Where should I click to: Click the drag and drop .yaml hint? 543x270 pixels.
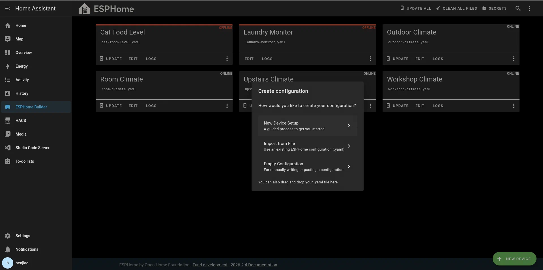click(x=298, y=182)
